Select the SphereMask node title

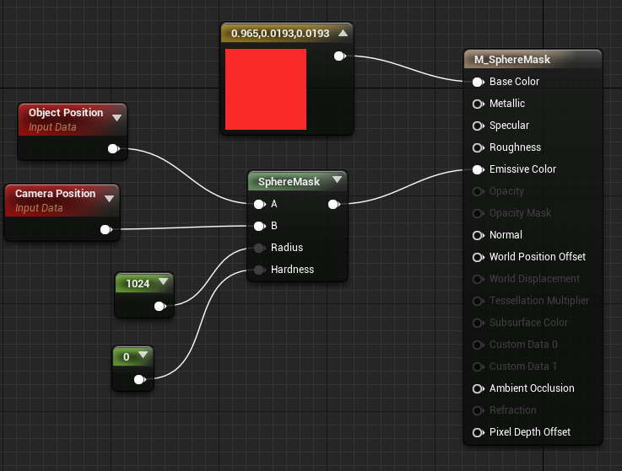click(289, 182)
